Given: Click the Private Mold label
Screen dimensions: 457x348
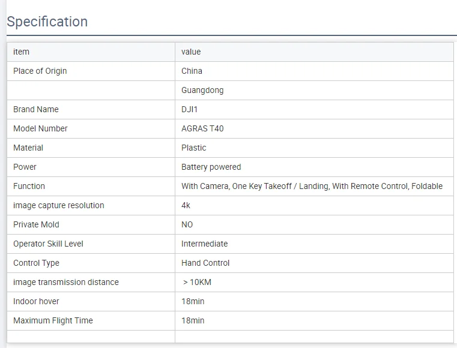Looking at the screenshot, I should pos(36,224).
